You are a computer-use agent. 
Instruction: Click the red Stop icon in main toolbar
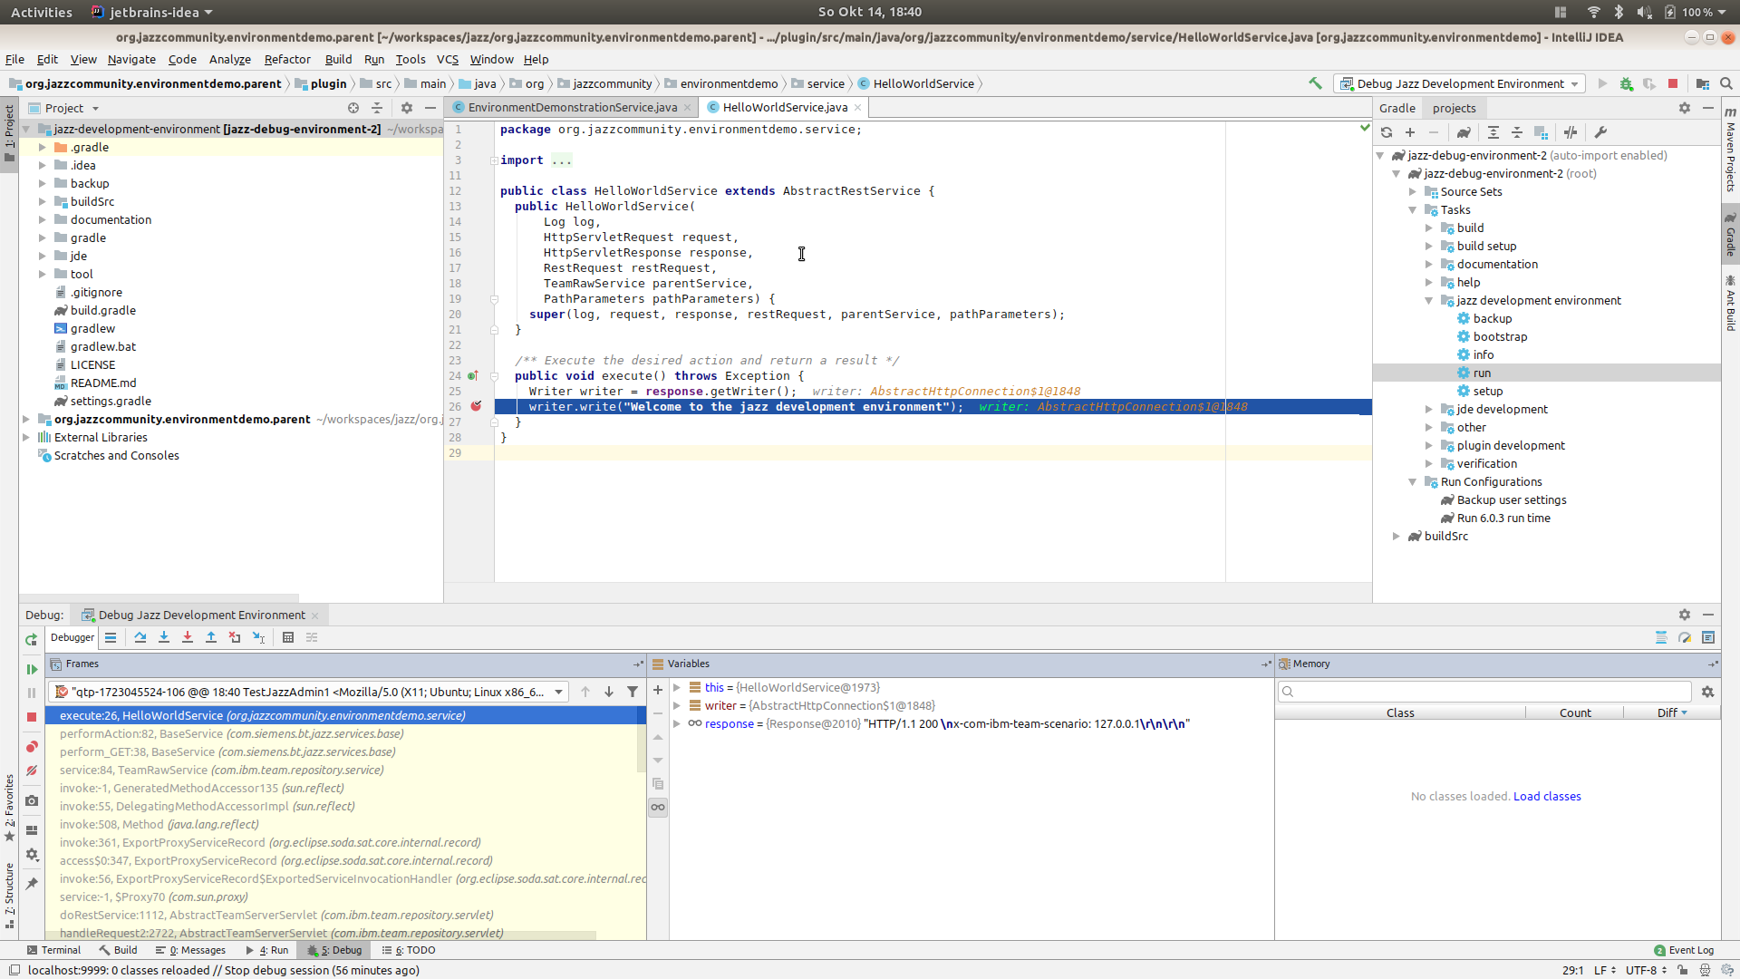(1673, 83)
